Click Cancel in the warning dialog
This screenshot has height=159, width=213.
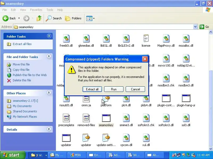[x=135, y=89]
